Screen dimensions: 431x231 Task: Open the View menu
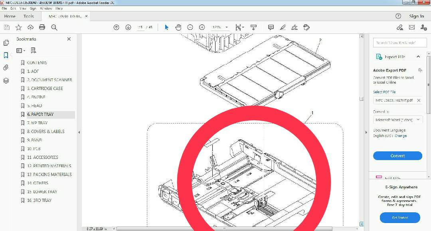pyautogui.click(x=23, y=8)
